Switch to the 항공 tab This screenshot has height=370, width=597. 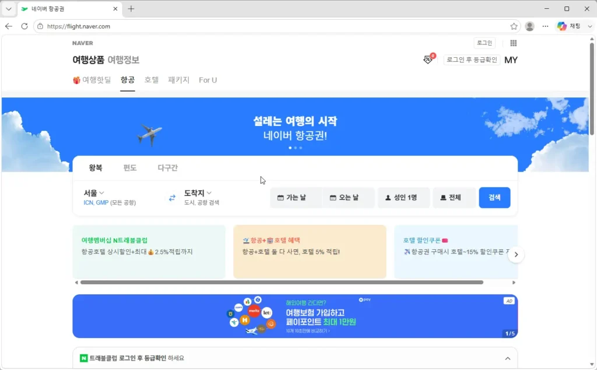click(x=128, y=79)
